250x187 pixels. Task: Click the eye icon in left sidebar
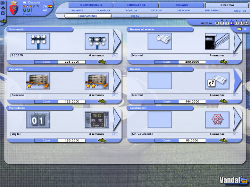[3, 8]
